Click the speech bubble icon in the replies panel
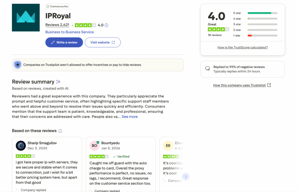 pyautogui.click(x=207, y=69)
